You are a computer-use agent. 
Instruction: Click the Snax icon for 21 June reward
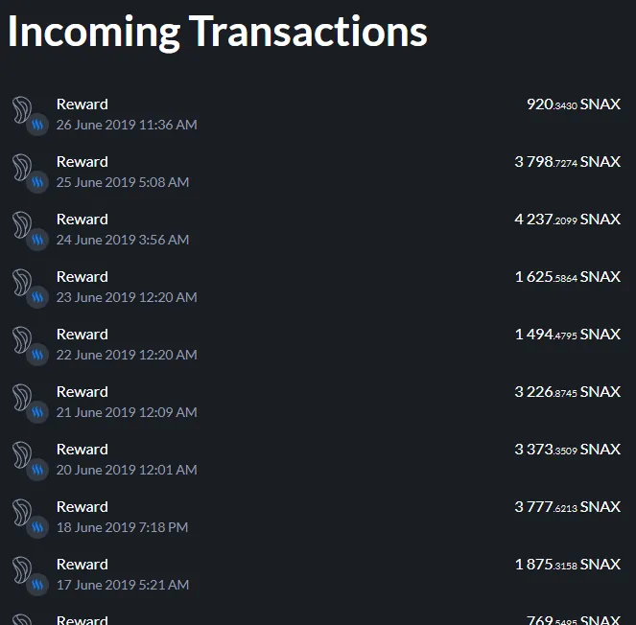pos(23,399)
